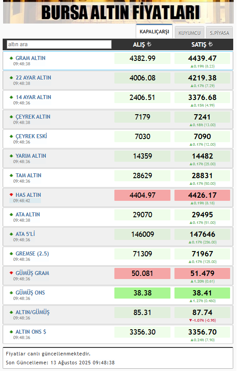
Task: Click red down arrow beside GÜMÜŞ GRAM
Action: coord(11,273)
